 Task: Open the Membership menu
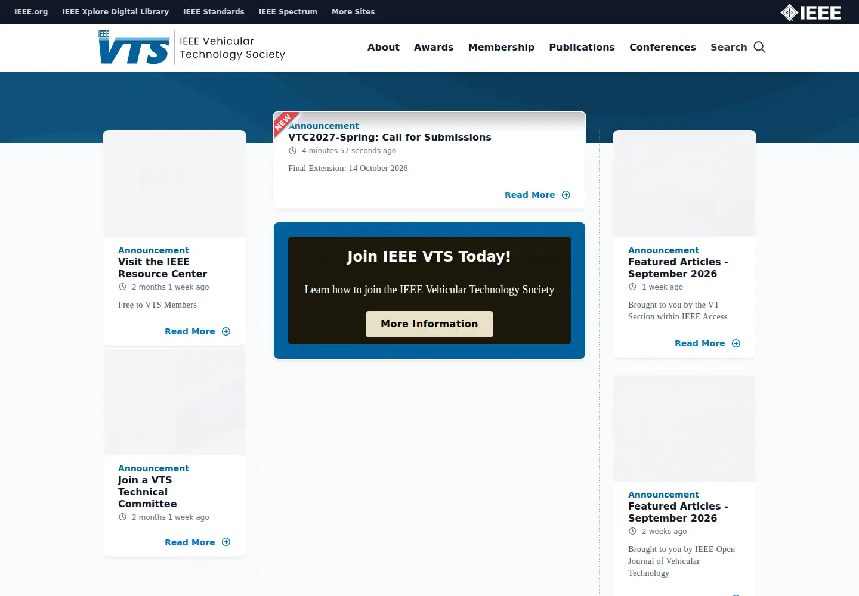501,47
